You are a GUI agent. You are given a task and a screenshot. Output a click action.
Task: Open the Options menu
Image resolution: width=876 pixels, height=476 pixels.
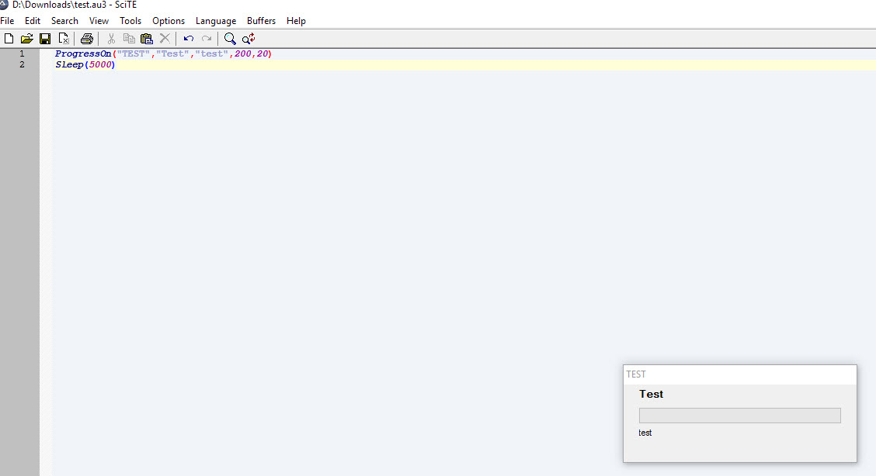[x=169, y=21]
